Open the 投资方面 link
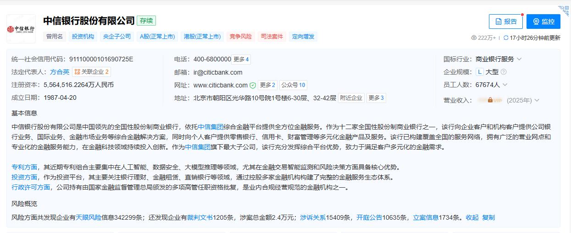 (x=24, y=177)
